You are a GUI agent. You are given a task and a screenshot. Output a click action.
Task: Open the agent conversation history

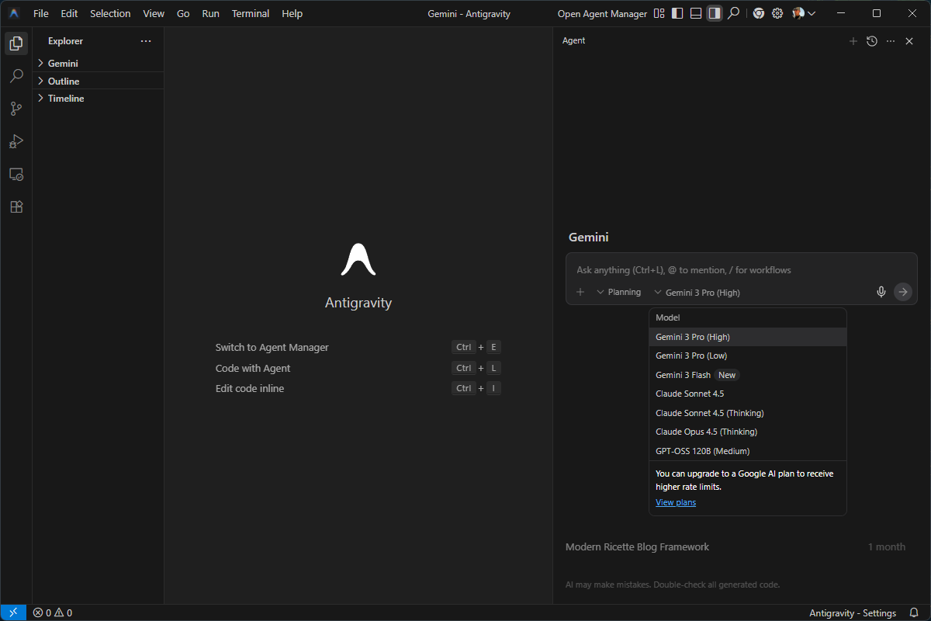pos(871,41)
